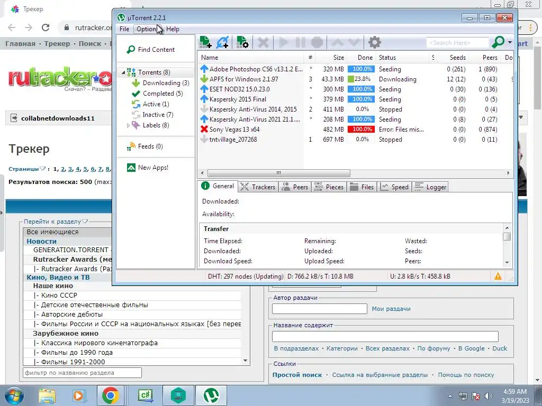Click the Start torrent play icon
This screenshot has width=542, height=406.
click(x=284, y=42)
